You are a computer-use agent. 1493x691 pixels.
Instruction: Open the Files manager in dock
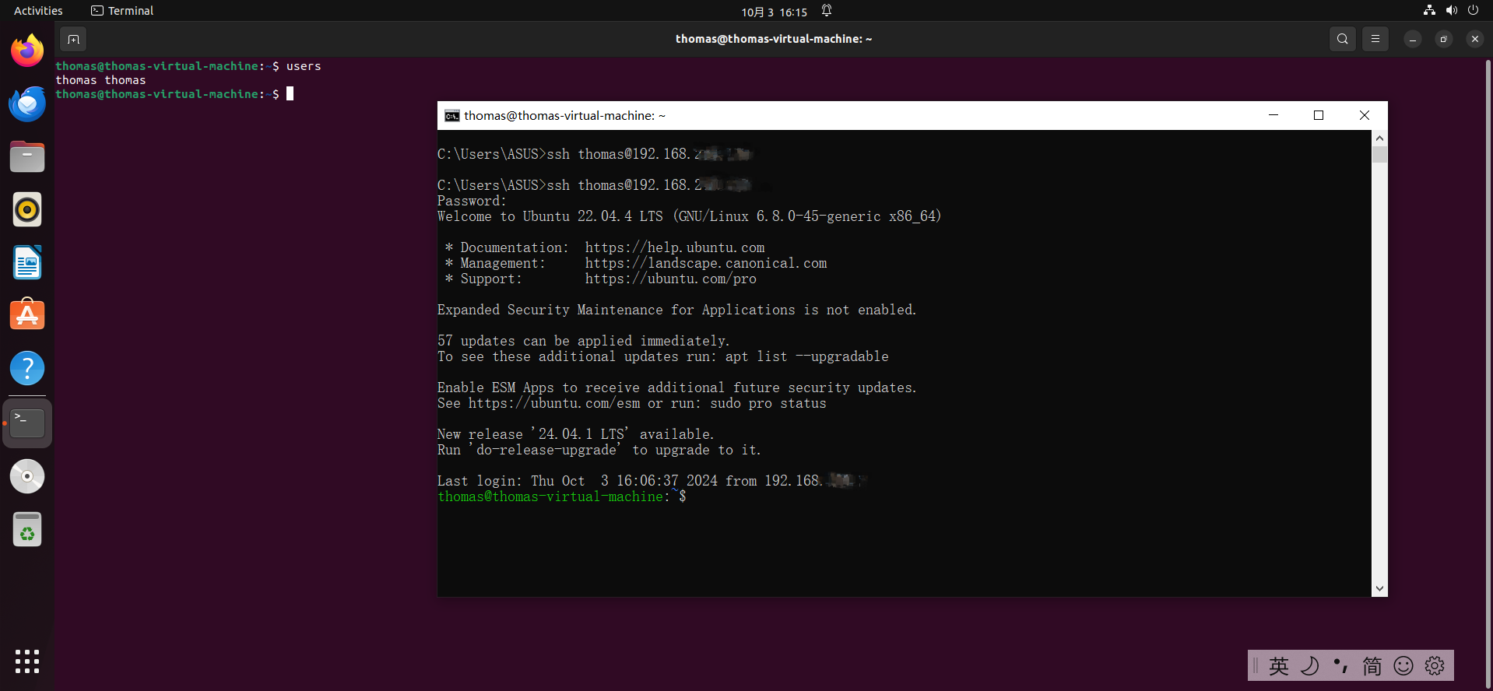tap(27, 157)
